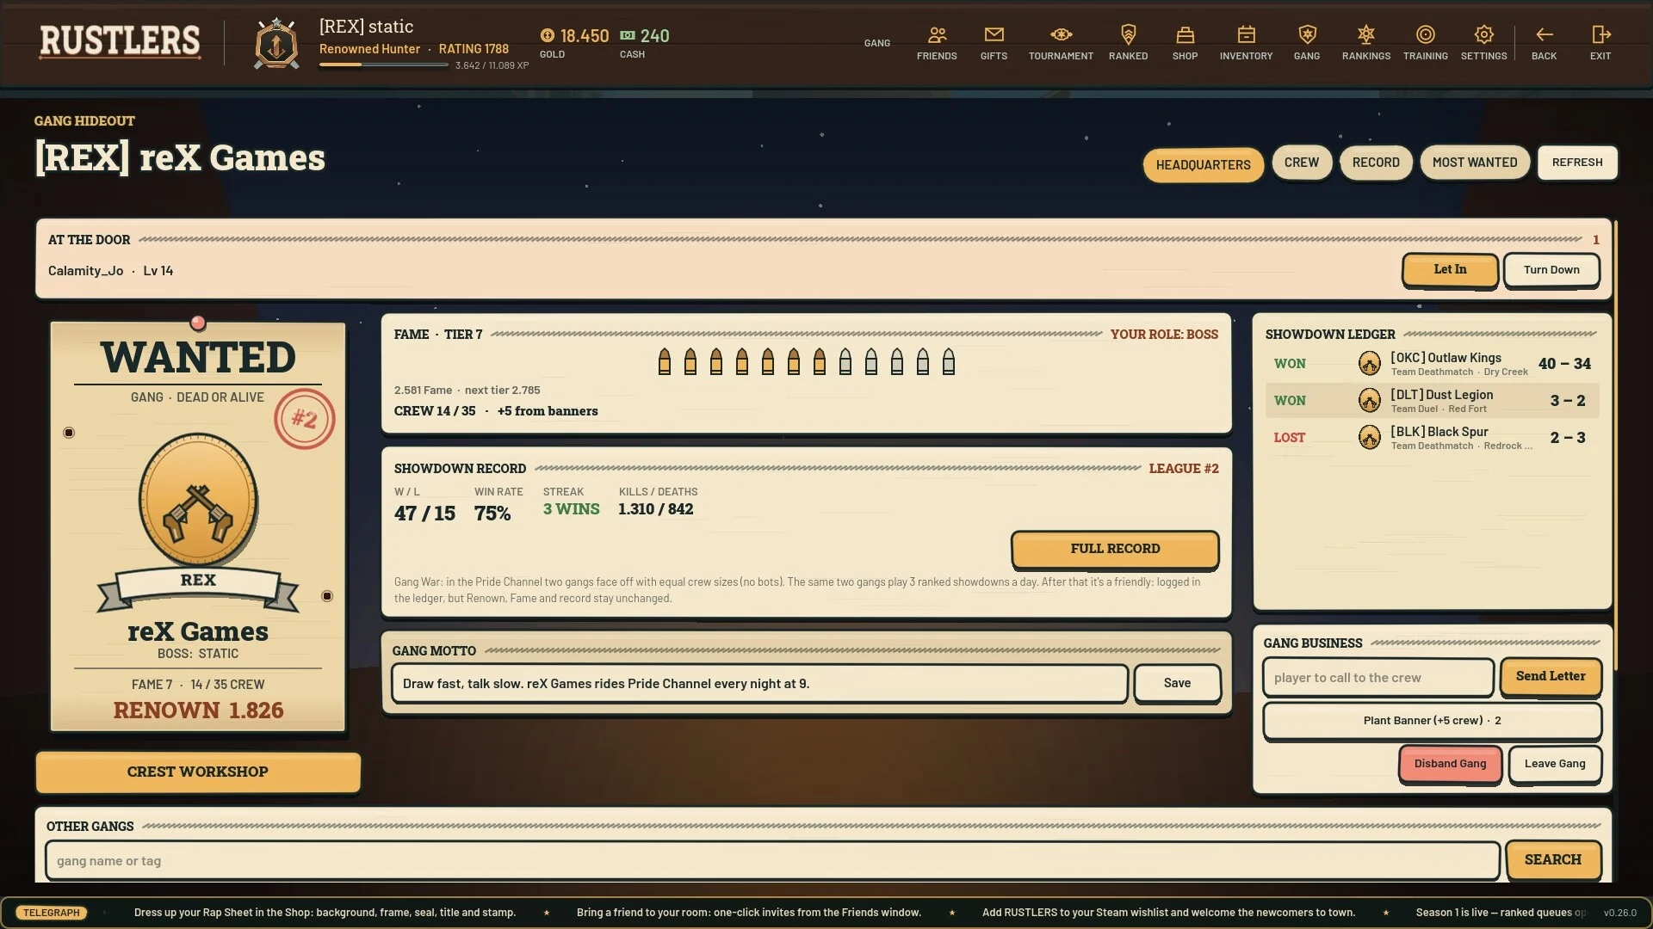
Task: Switch to the Crew tab
Action: (1301, 163)
